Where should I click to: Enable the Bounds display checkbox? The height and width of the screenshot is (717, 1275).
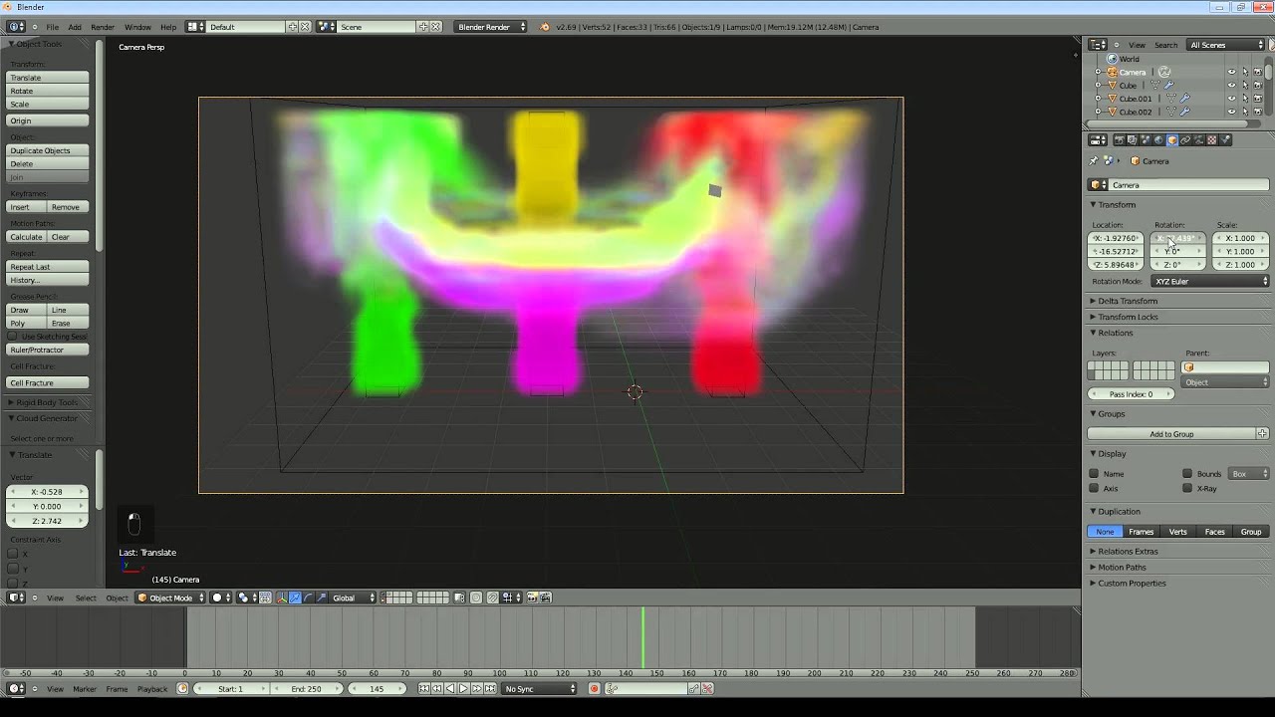[x=1187, y=474]
